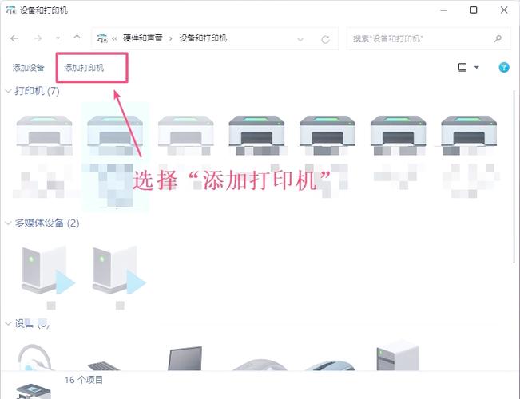Go back with the left arrow

14,38
